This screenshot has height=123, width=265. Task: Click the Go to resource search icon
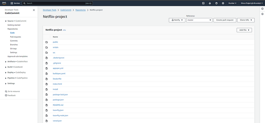point(6,91)
